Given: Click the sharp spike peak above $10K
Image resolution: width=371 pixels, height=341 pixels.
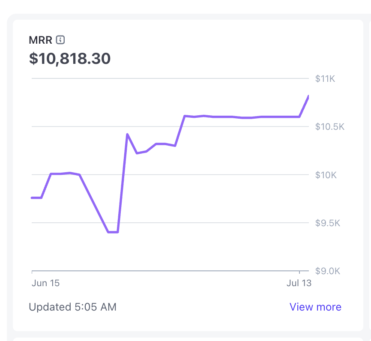Looking at the screenshot, I should click(127, 135).
